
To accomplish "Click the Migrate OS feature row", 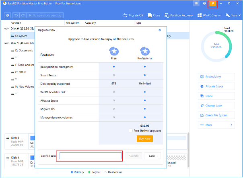I will [101, 109].
